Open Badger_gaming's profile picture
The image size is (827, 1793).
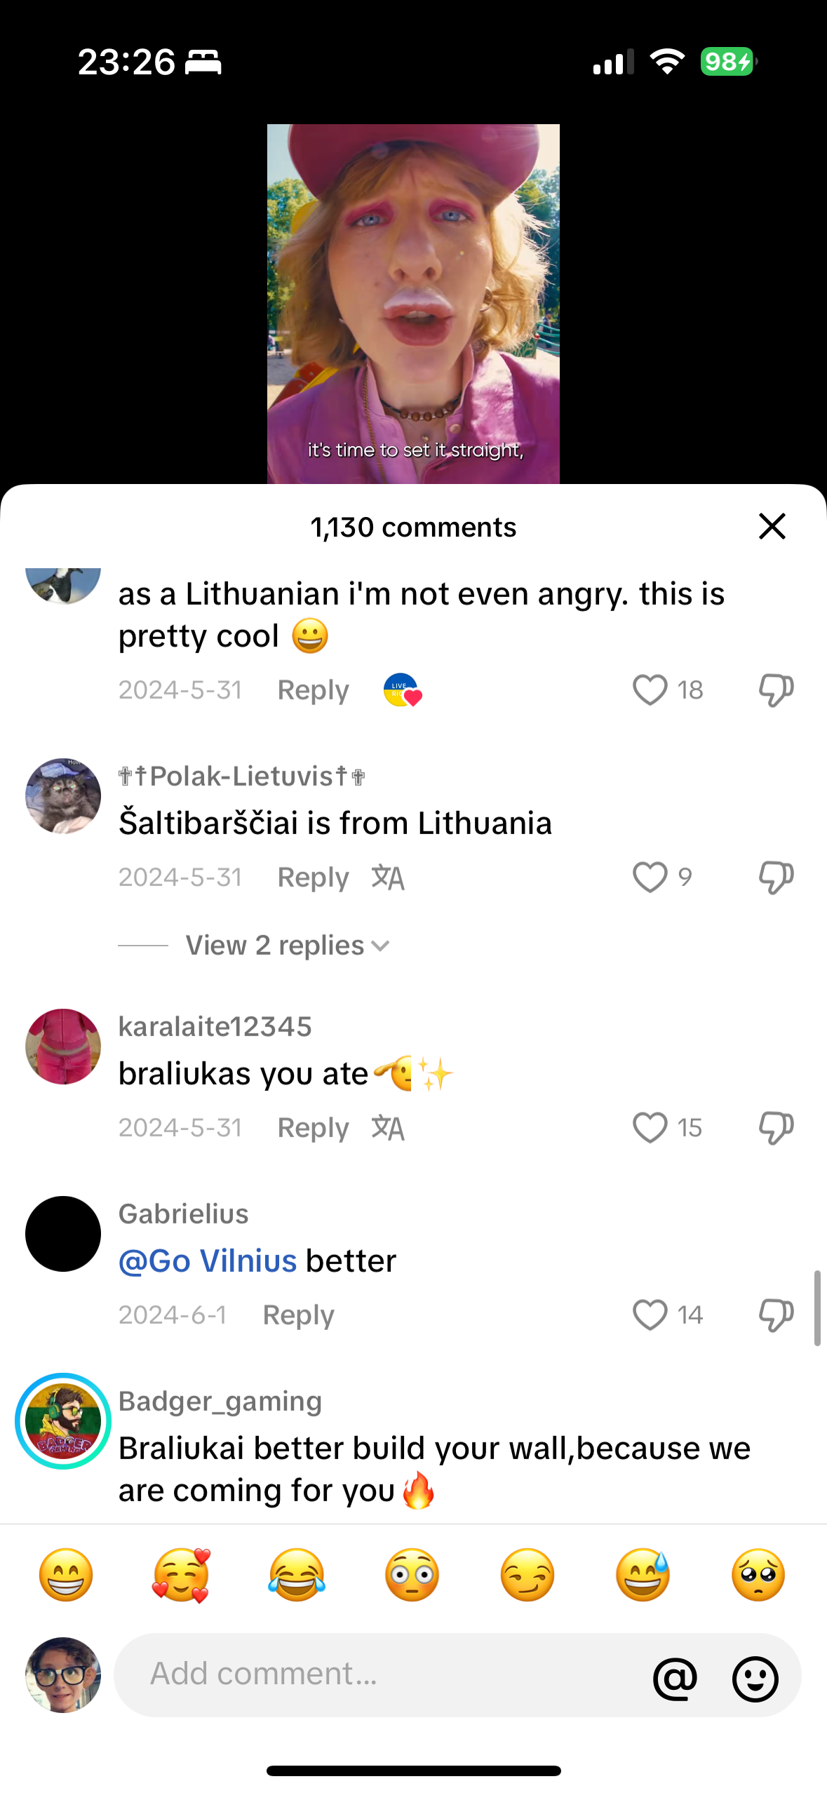[x=63, y=1421]
